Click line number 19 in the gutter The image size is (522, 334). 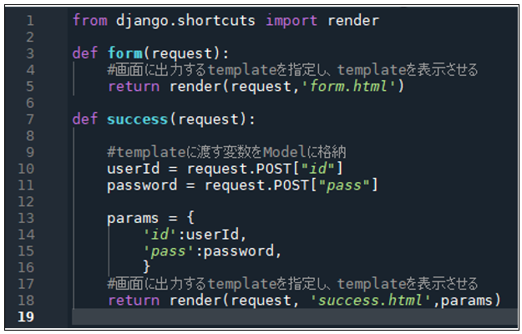tap(27, 317)
